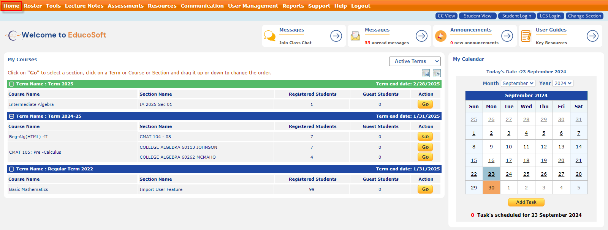Viewport: 608px width, 230px height.
Task: Click the unread messages envelope icon
Action: tap(355, 36)
